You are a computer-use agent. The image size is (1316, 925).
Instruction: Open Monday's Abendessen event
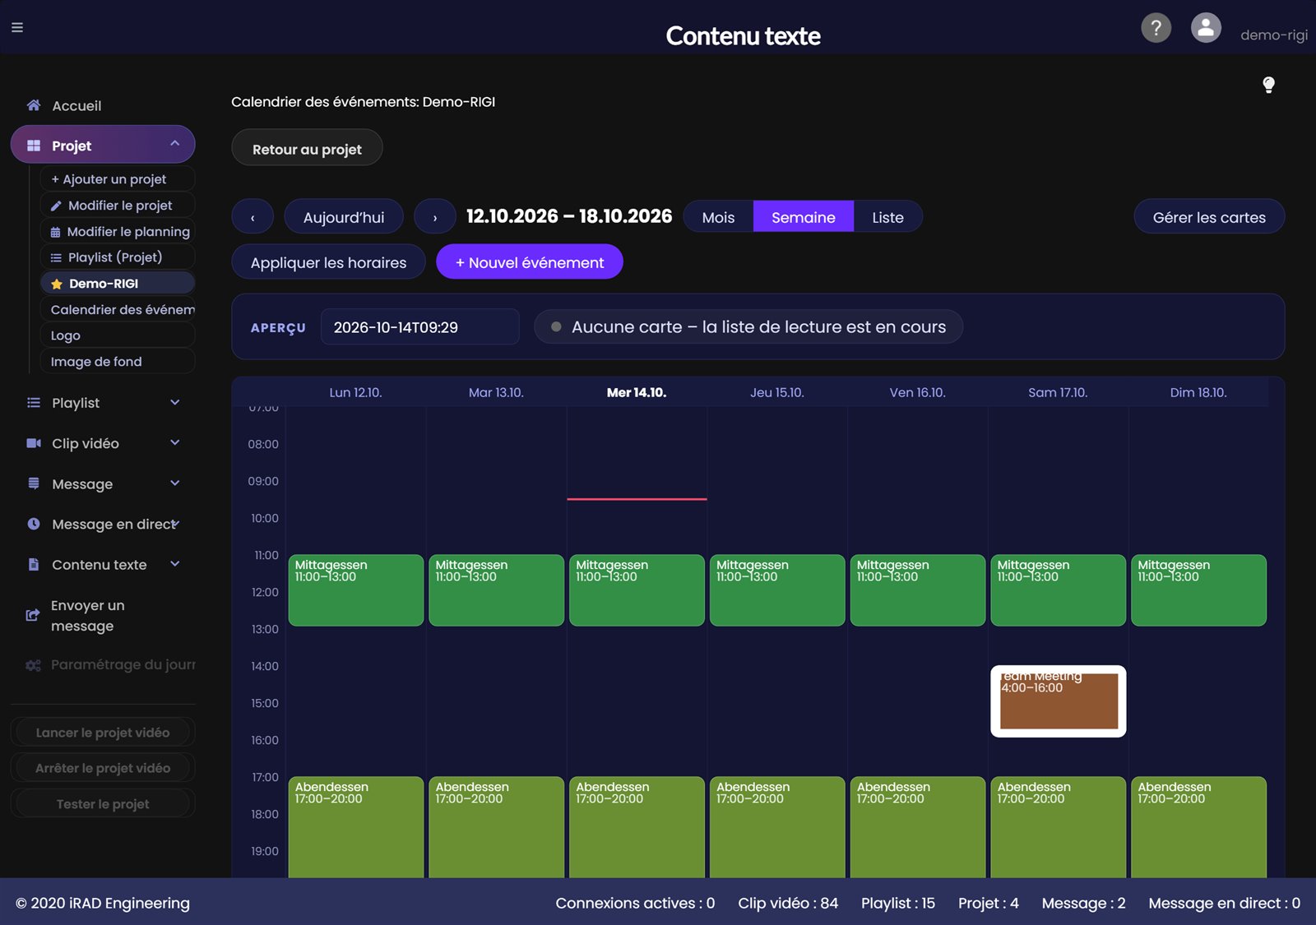pyautogui.click(x=356, y=826)
